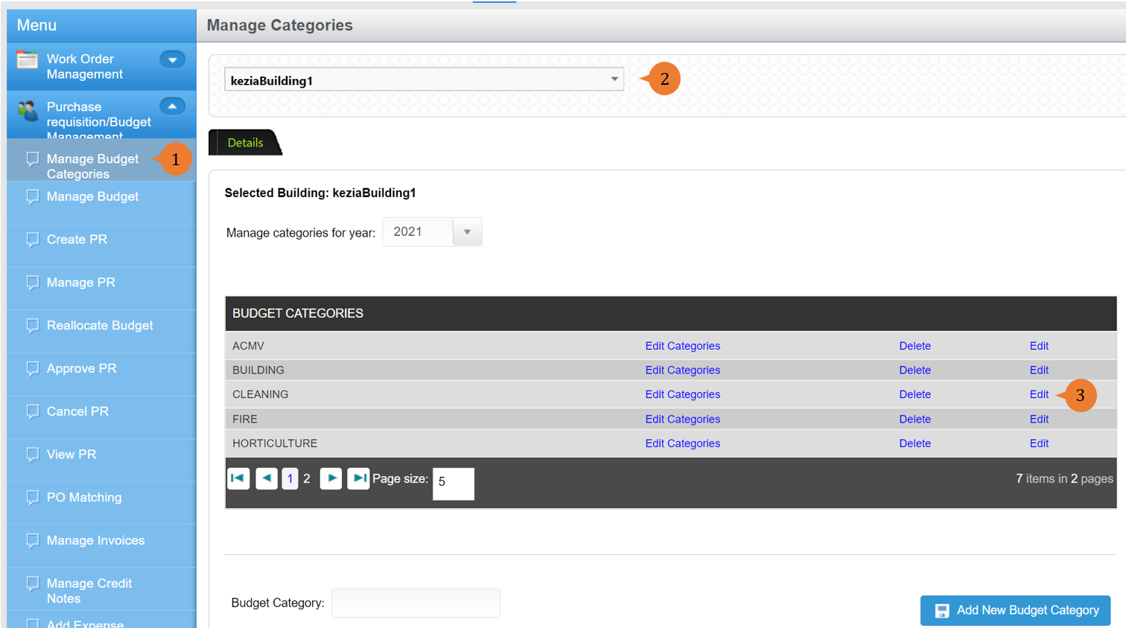Click the note icon beside Cancel PR
The height and width of the screenshot is (628, 1126).
click(x=32, y=411)
